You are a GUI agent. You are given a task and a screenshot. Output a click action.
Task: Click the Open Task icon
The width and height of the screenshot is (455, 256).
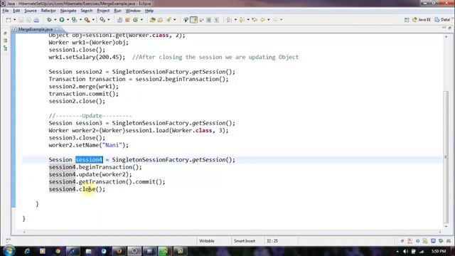click(160, 20)
